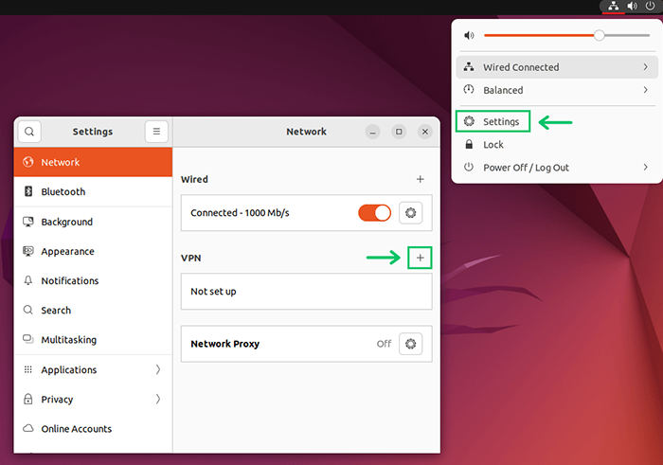Open the search icon in Settings header
This screenshot has width=663, height=465.
coord(29,132)
